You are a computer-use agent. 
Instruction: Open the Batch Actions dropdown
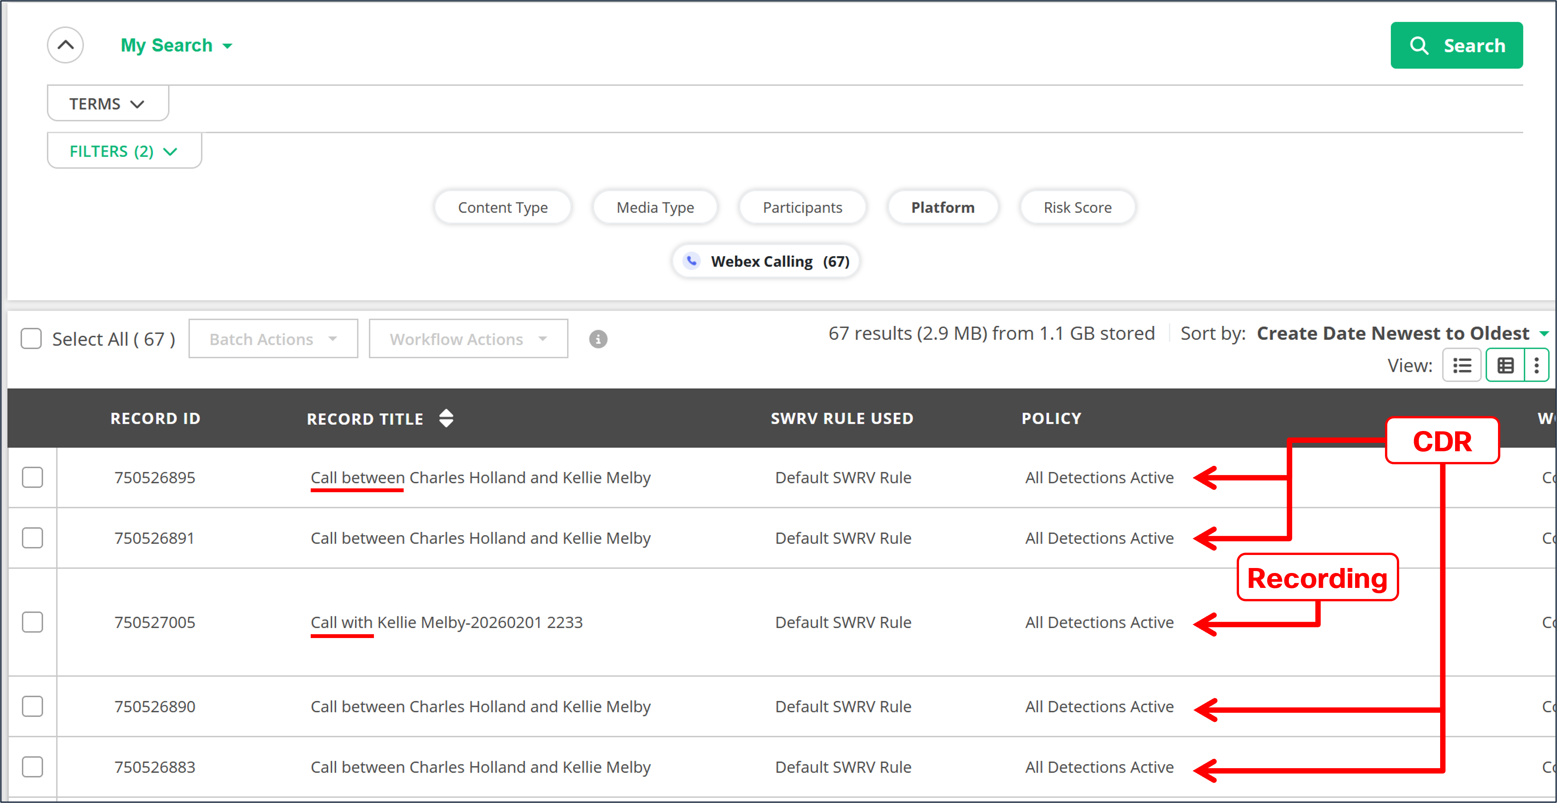click(x=273, y=339)
